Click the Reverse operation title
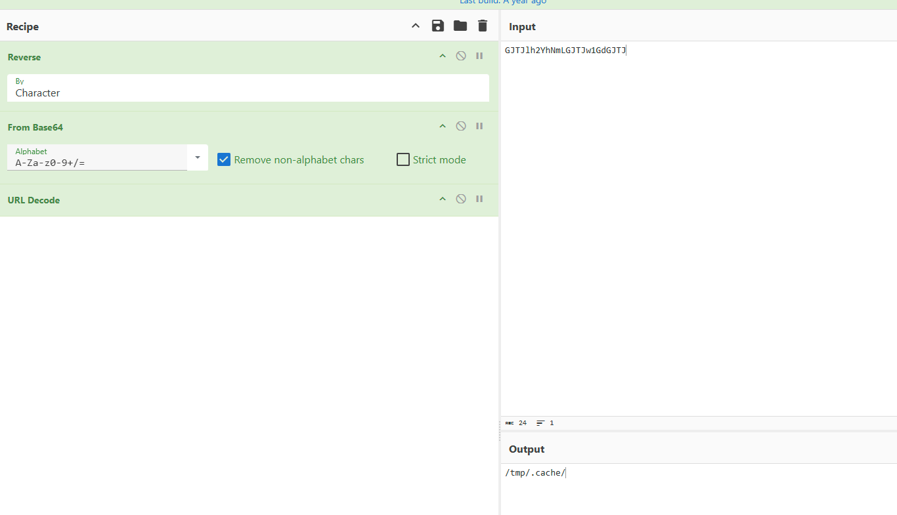The height and width of the screenshot is (515, 897). click(x=24, y=57)
